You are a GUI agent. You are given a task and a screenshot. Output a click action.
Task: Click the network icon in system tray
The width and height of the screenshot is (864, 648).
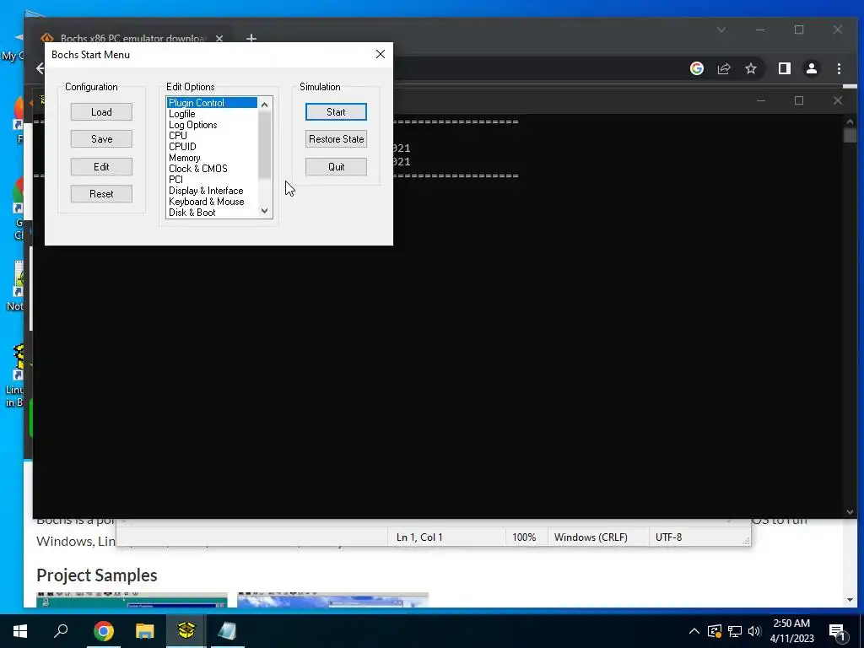coord(735,631)
